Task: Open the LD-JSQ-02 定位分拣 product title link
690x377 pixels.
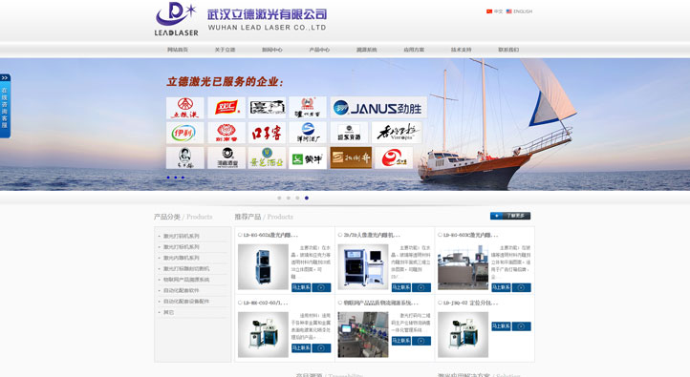Action: click(471, 303)
